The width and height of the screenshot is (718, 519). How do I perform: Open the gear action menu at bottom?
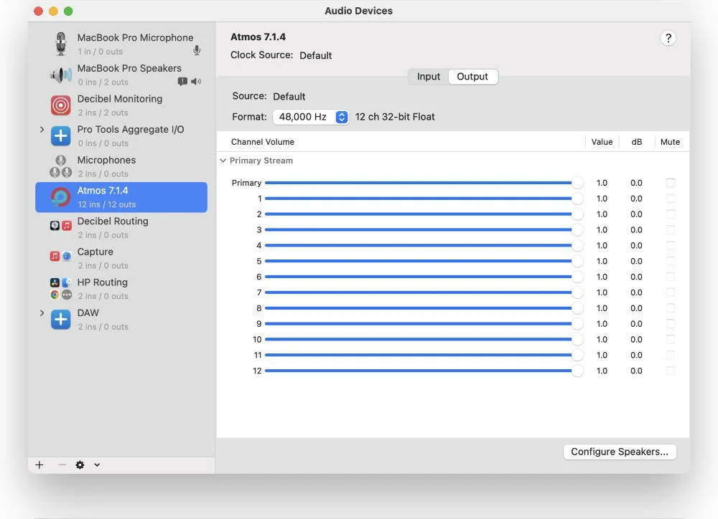(x=80, y=465)
